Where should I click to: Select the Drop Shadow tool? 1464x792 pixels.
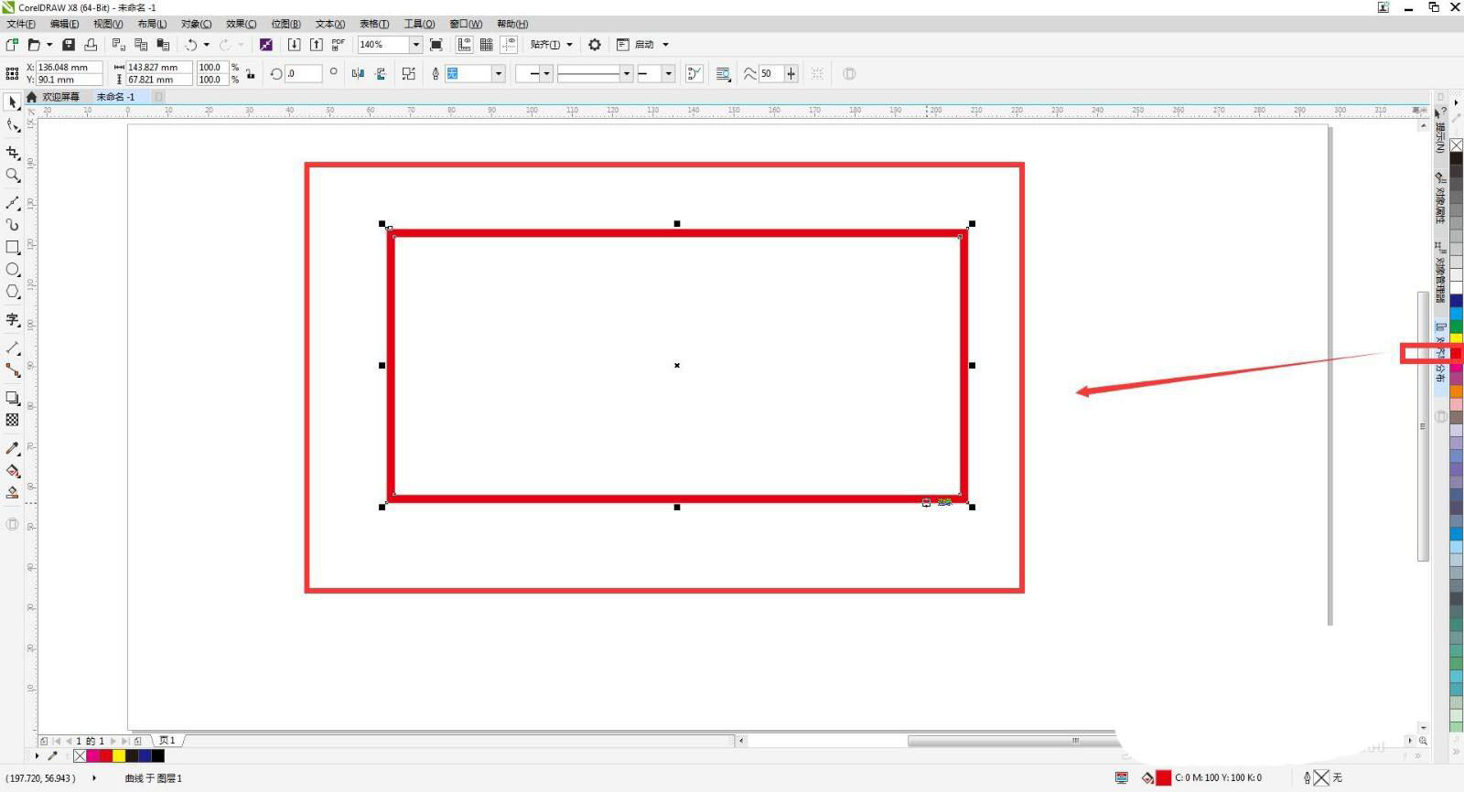pos(13,398)
